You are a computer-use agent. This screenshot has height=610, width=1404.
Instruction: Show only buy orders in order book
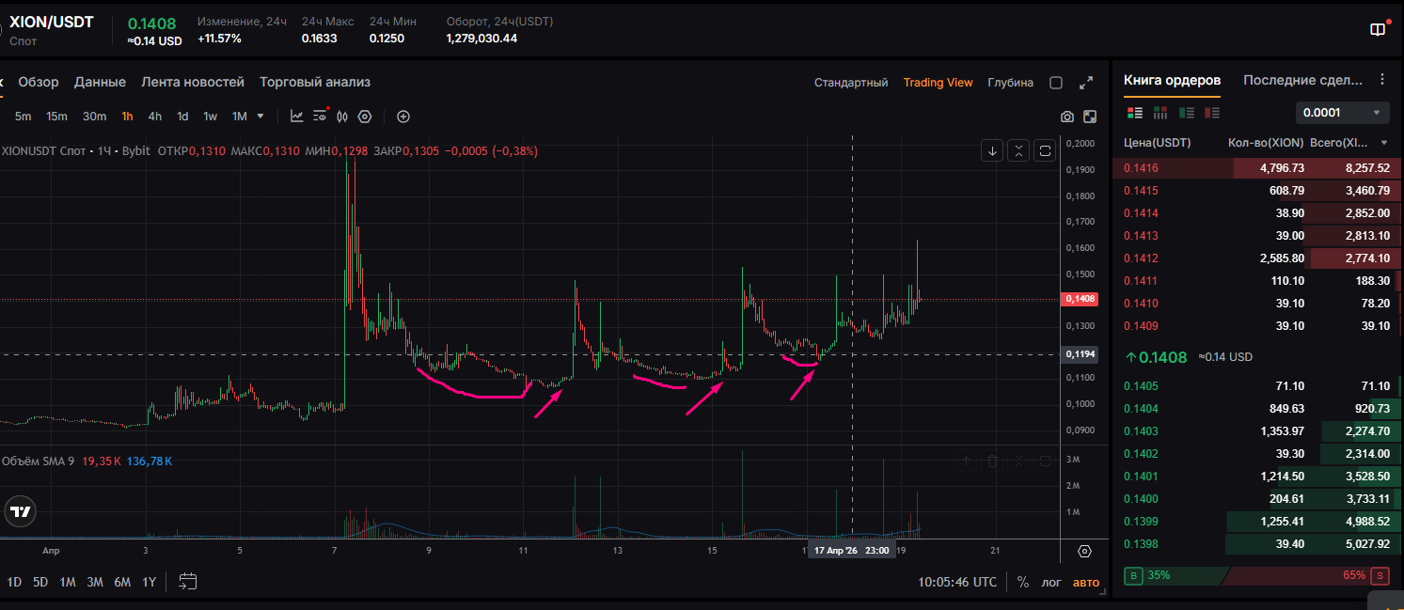pyautogui.click(x=1187, y=113)
